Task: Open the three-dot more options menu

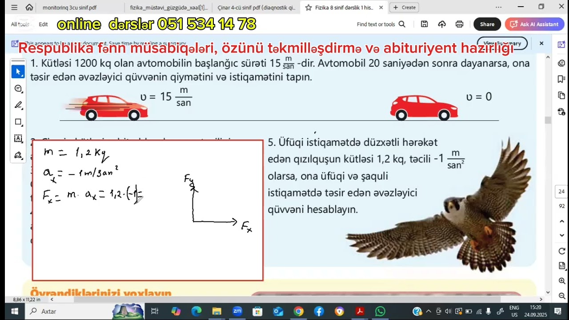Action: coord(498,7)
